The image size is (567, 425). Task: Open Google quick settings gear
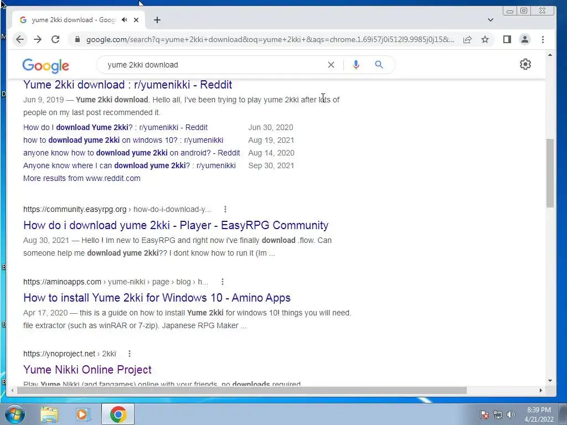pyautogui.click(x=525, y=64)
